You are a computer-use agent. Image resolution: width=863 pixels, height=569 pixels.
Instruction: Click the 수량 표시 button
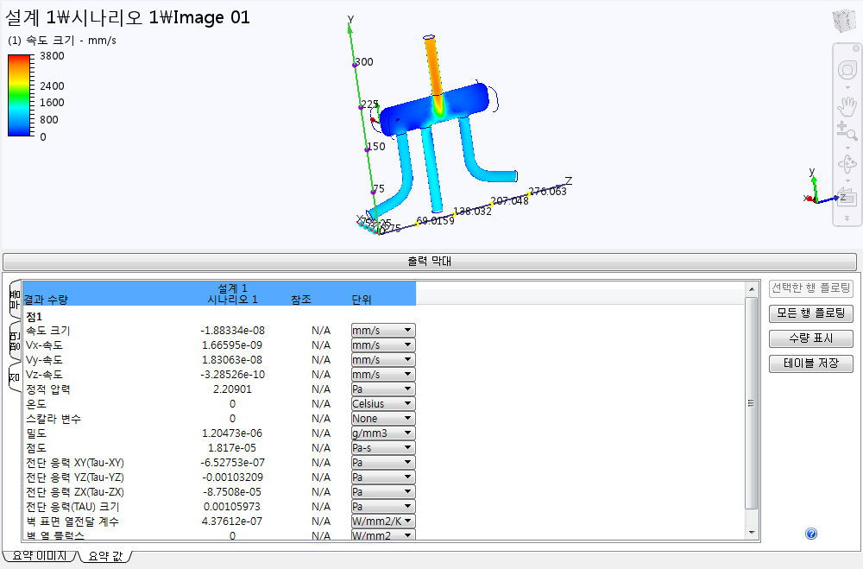pyautogui.click(x=810, y=338)
